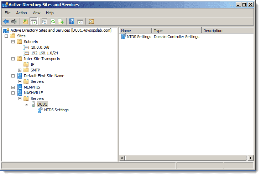Open the File menu

7,13
